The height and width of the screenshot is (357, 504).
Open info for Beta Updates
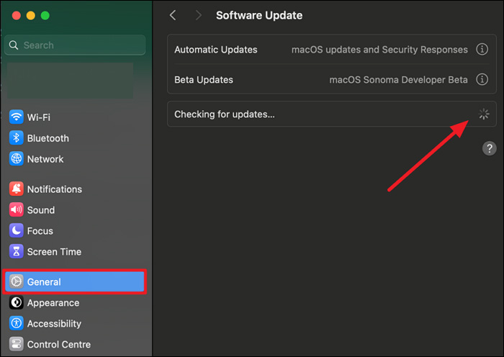[482, 79]
